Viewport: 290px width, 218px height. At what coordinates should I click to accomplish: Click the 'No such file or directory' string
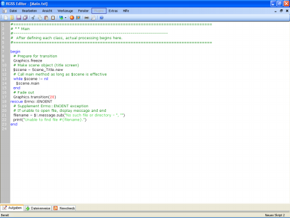tap(91, 115)
